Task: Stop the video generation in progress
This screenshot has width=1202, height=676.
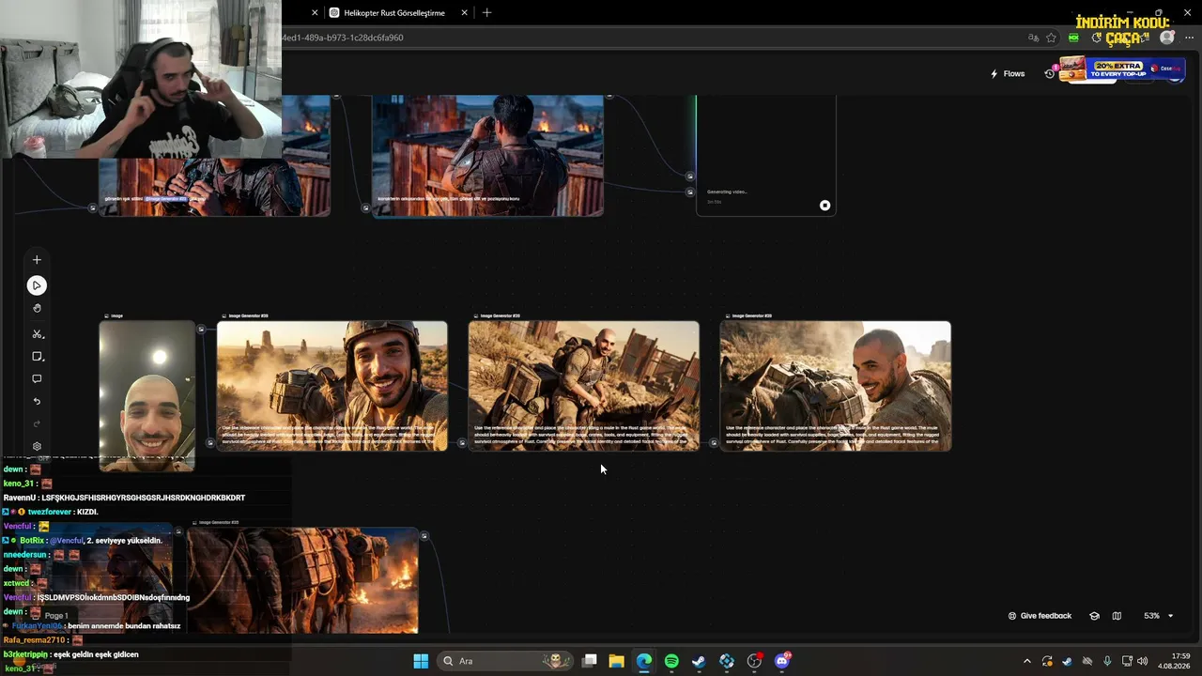Action: pos(824,206)
